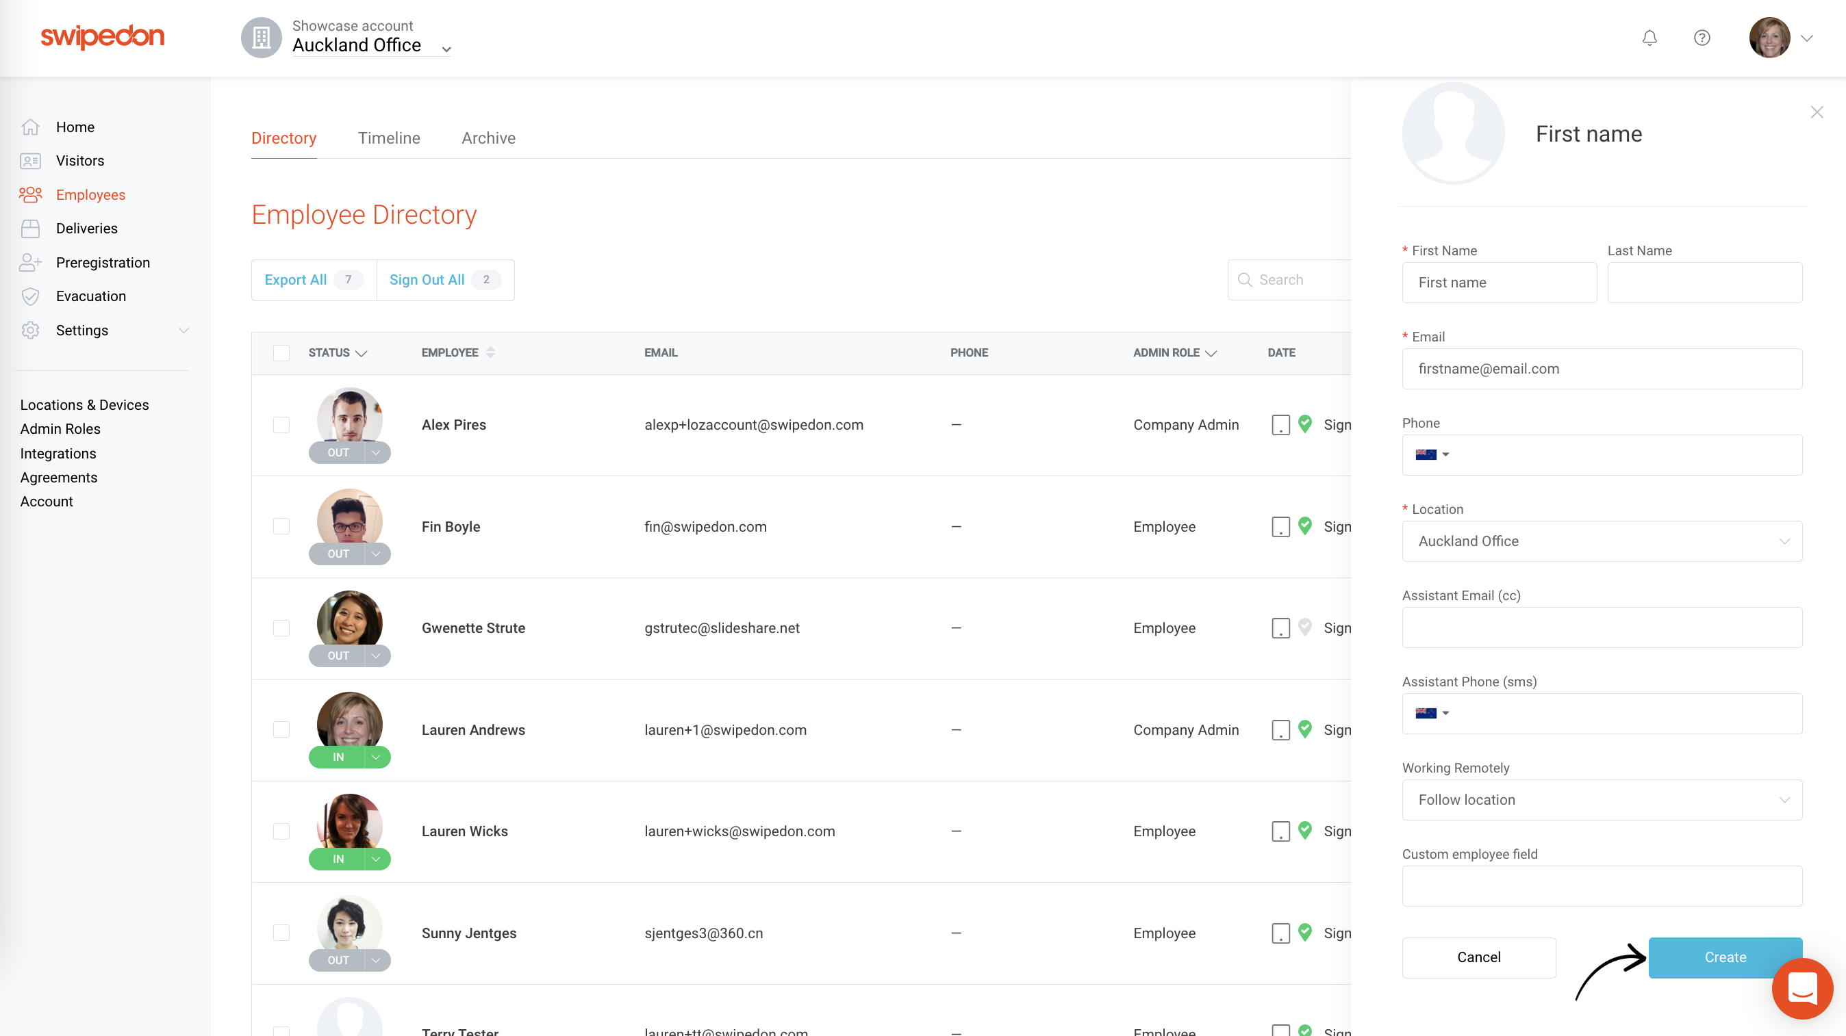Screen dimensions: 1846x1036
Task: Click the employee photo placeholder avatar
Action: [1452, 134]
